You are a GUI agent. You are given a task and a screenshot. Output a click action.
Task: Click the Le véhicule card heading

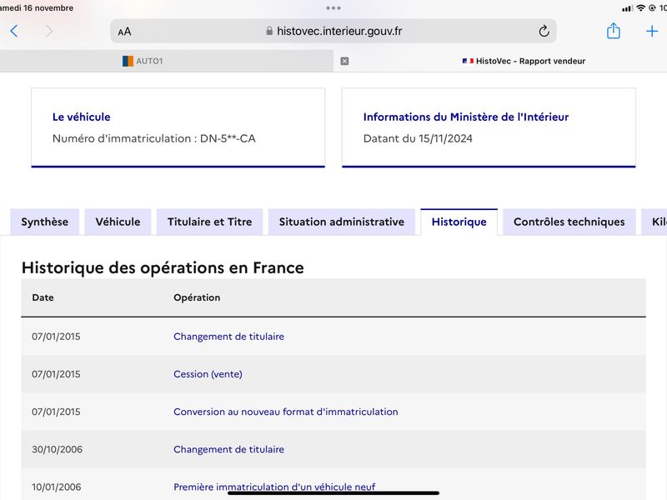[x=81, y=117]
